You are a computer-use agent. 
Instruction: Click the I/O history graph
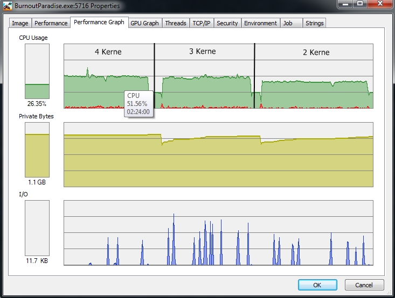tap(218, 233)
